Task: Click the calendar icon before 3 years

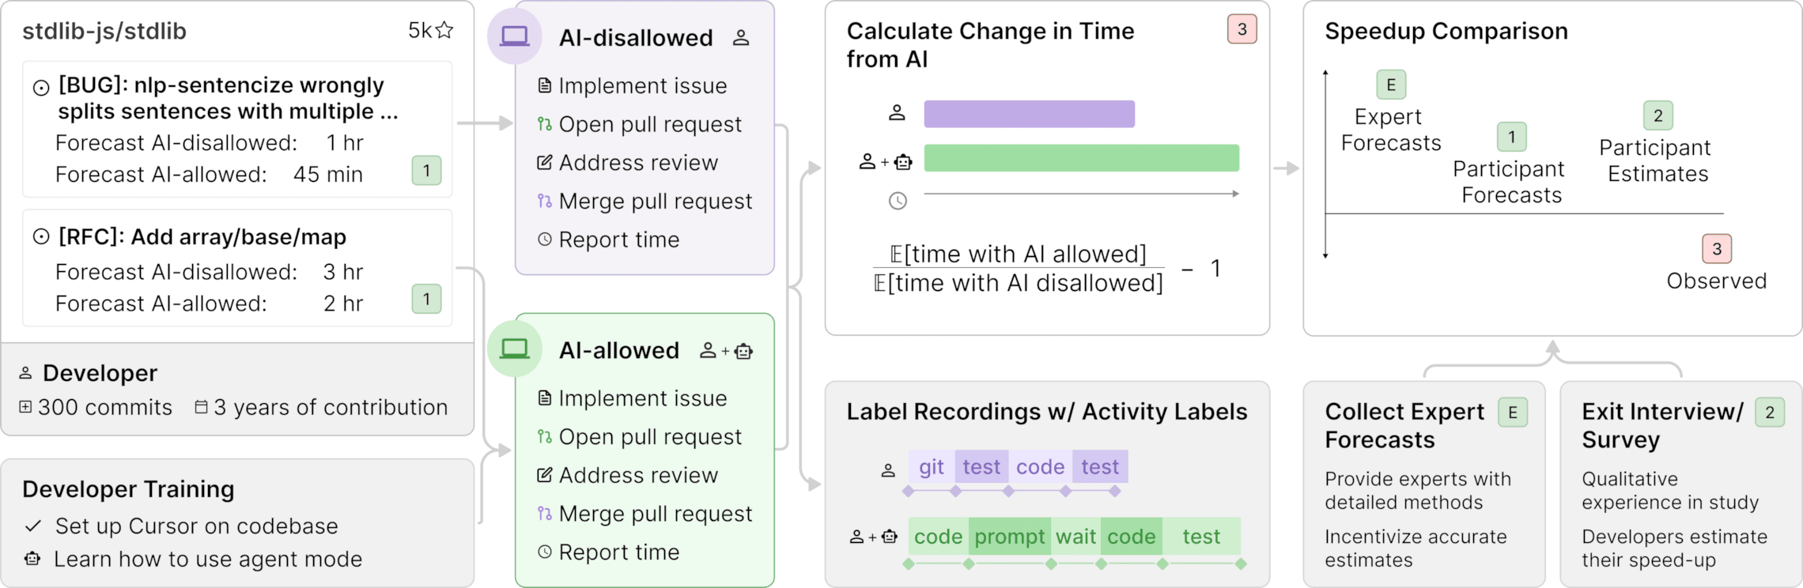Action: [201, 407]
